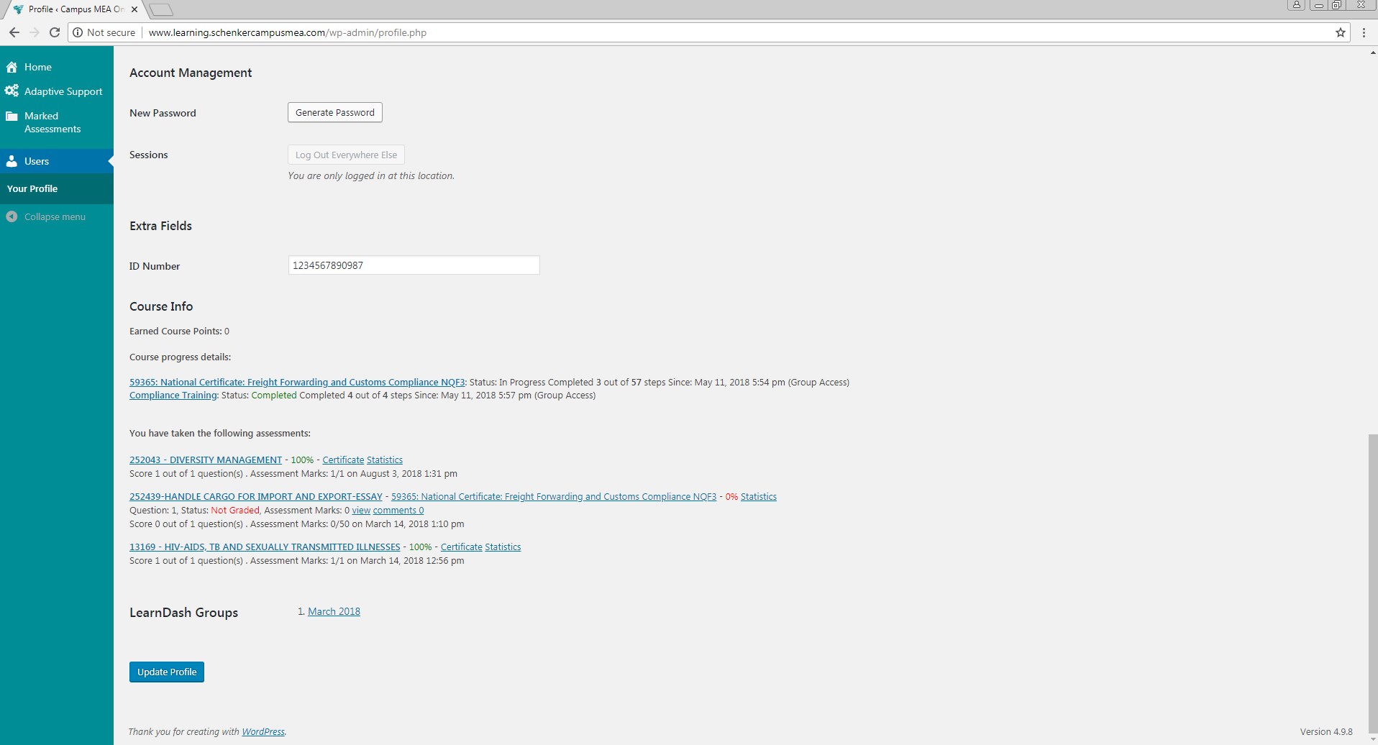The width and height of the screenshot is (1378, 745).
Task: Click the Marked Assessments folder icon
Action: click(x=12, y=116)
